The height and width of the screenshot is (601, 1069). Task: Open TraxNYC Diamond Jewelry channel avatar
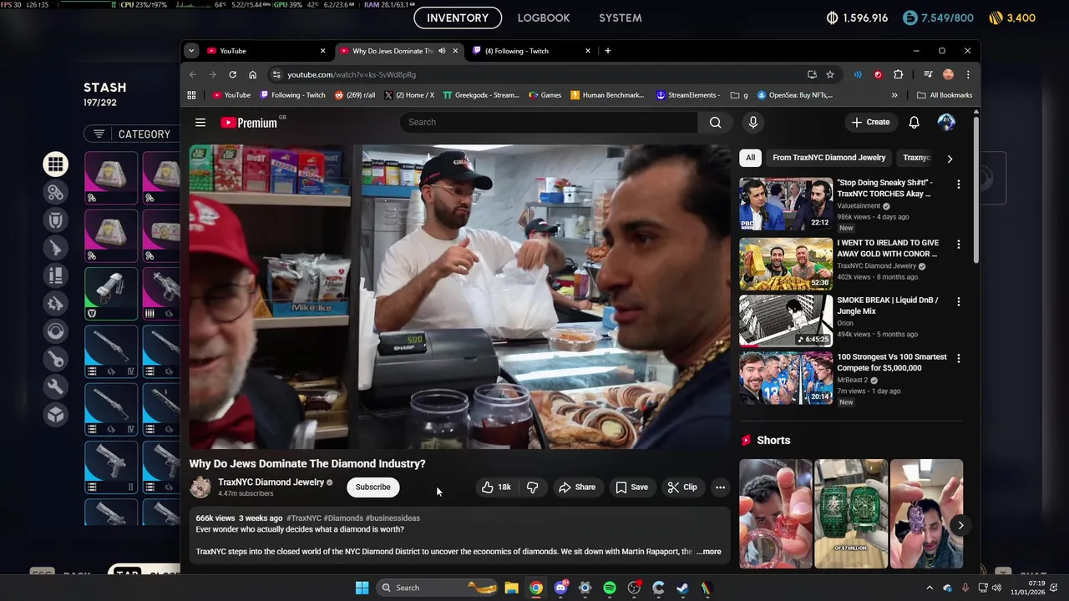[x=200, y=487]
